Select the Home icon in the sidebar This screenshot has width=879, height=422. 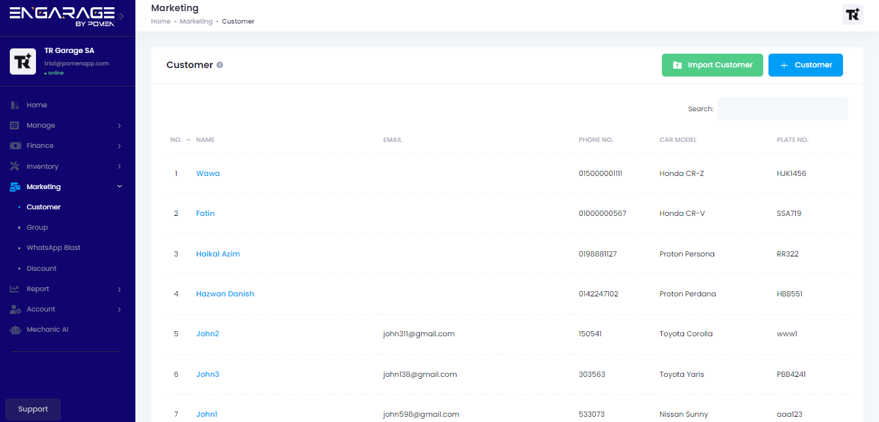click(x=14, y=105)
